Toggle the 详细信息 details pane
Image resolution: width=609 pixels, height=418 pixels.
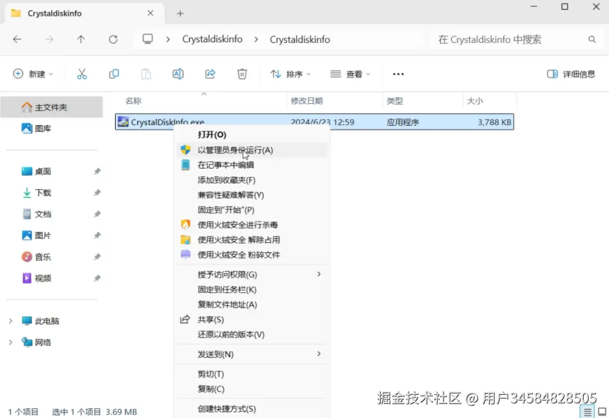coord(571,74)
